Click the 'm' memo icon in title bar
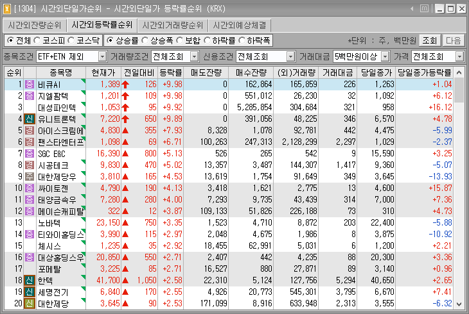469x314 pixels. tap(424, 9)
